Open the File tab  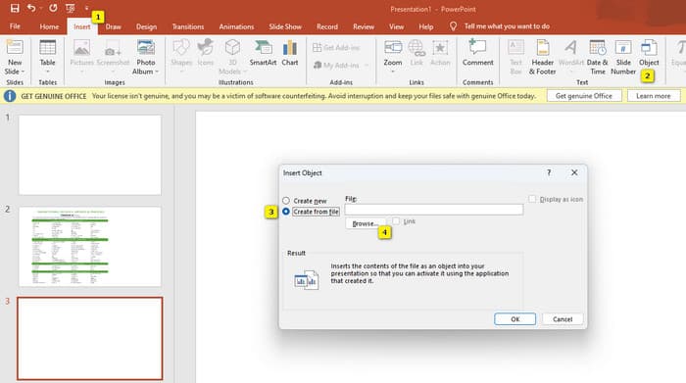tap(15, 26)
